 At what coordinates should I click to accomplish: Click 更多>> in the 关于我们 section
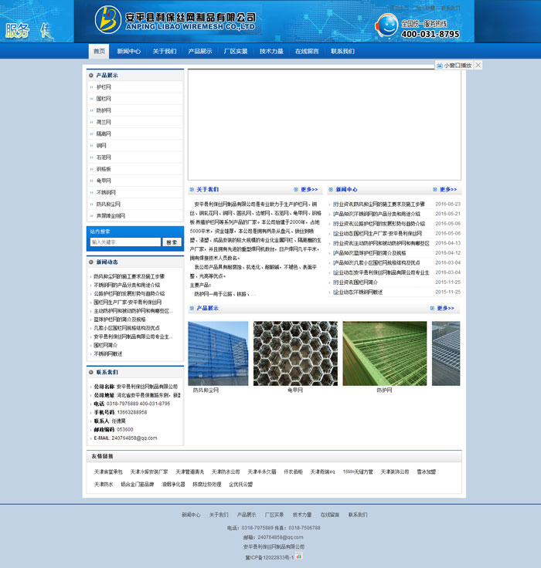tap(306, 189)
